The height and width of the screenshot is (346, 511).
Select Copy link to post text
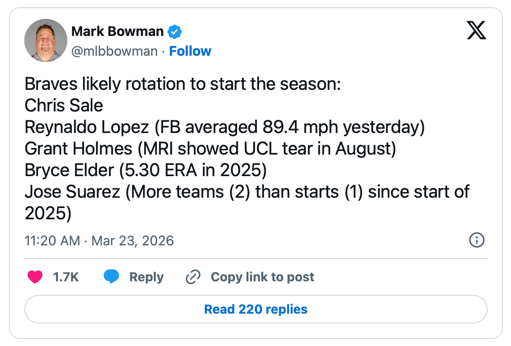(262, 277)
